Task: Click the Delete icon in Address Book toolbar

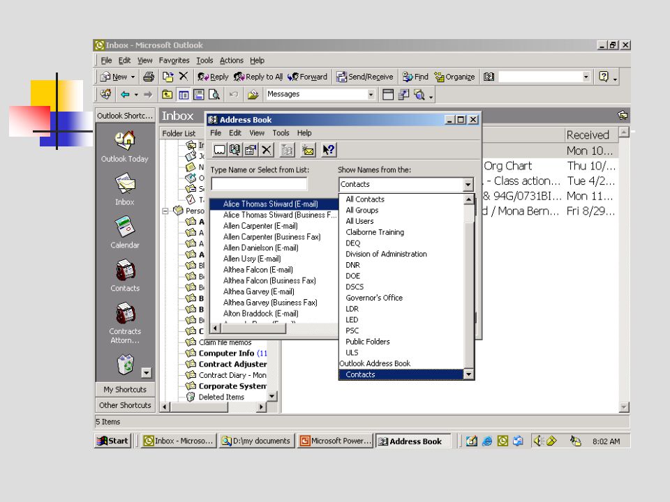Action: tap(266, 150)
